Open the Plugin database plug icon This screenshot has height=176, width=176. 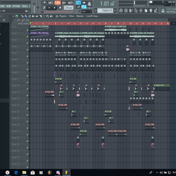(x=151, y=11)
